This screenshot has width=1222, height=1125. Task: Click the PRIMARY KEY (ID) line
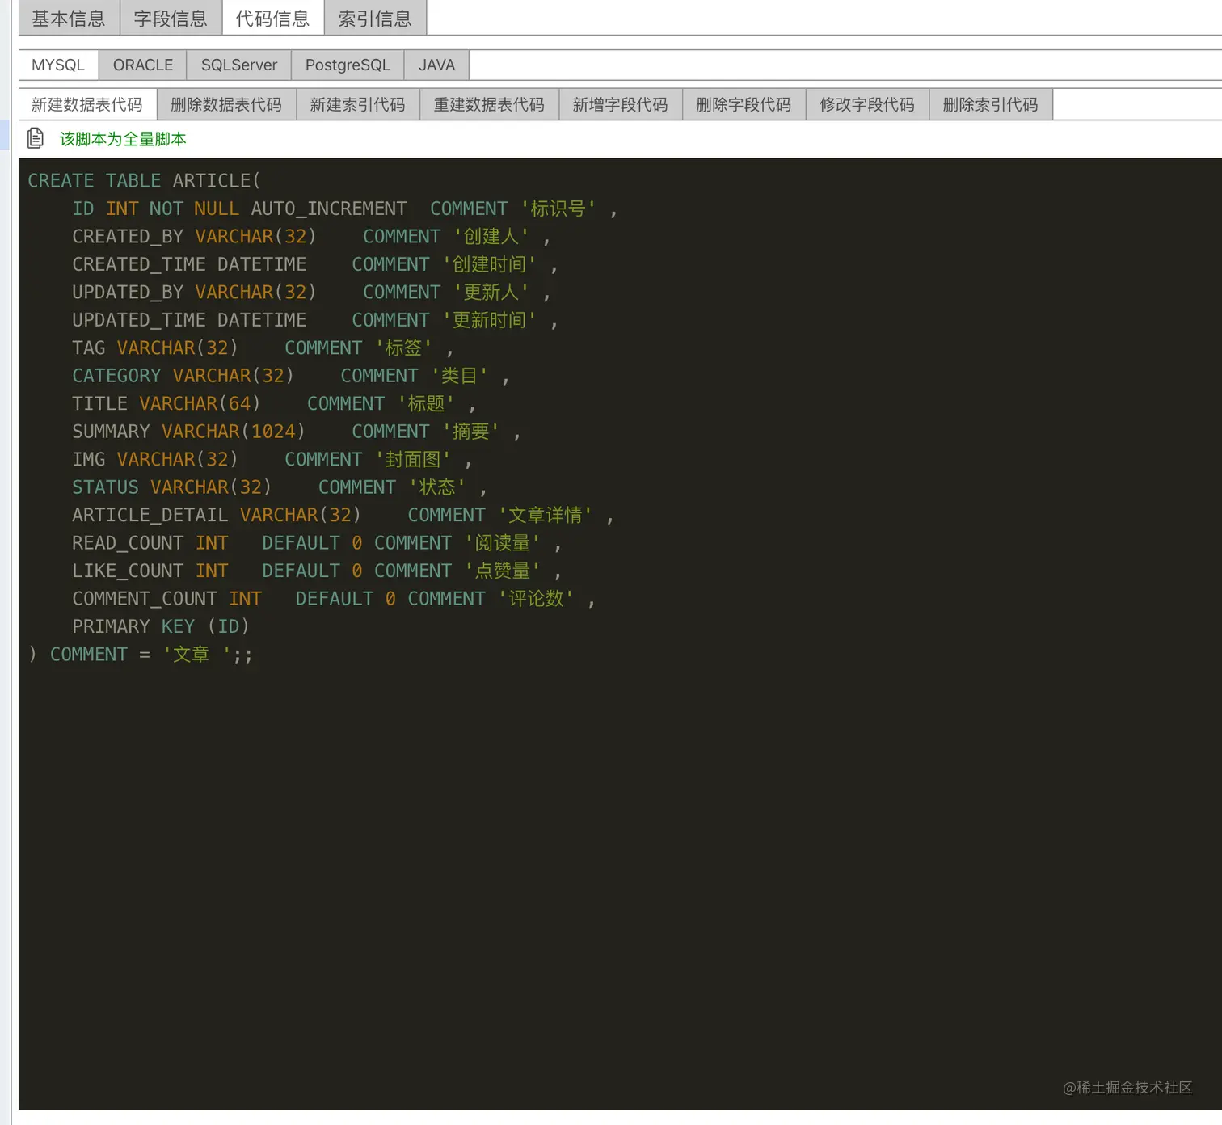point(161,626)
